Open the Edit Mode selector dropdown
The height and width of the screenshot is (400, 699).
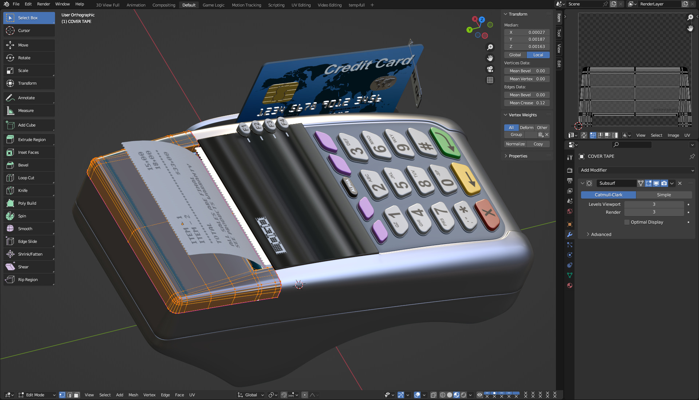(x=37, y=395)
